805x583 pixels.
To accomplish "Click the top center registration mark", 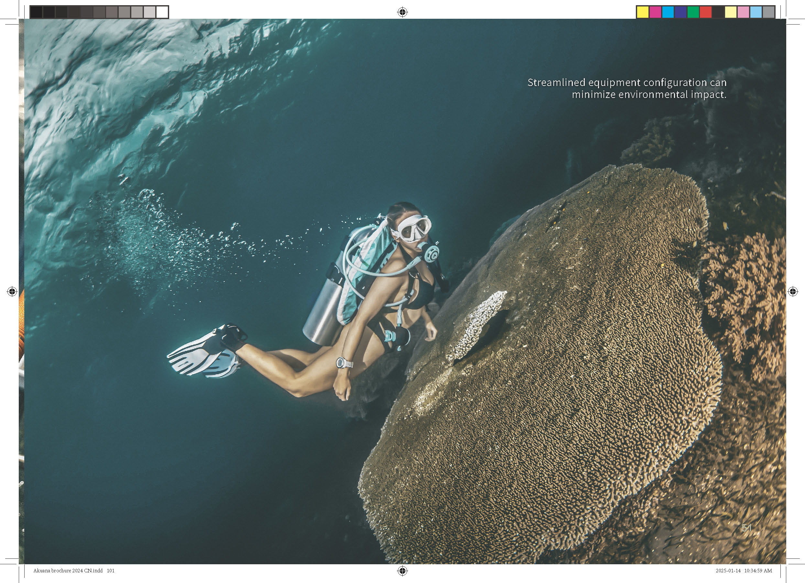I will click(402, 12).
